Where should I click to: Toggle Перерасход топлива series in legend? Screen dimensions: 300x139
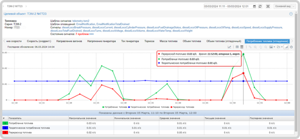(182, 107)
